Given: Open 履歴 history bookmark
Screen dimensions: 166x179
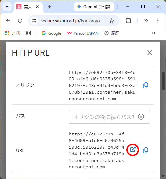Looking at the screenshot, I should [111, 33].
